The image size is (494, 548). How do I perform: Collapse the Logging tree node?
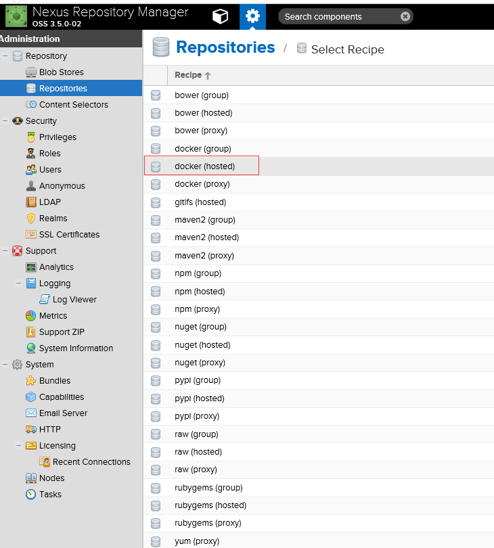19,283
